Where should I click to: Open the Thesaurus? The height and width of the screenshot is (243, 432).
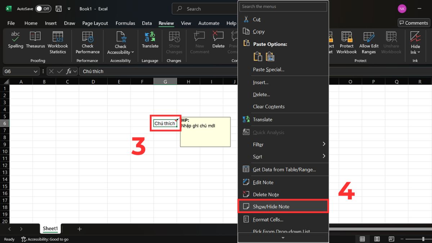(x=35, y=42)
